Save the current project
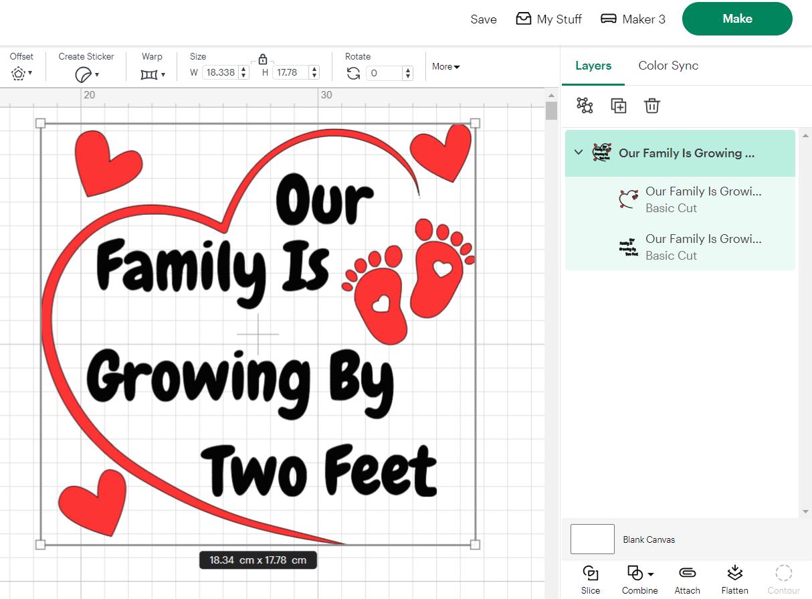The image size is (812, 599). coord(483,19)
